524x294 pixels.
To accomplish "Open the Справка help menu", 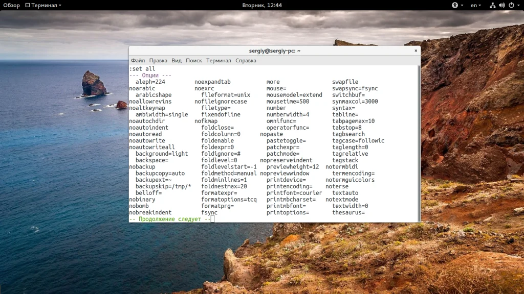I will click(246, 60).
